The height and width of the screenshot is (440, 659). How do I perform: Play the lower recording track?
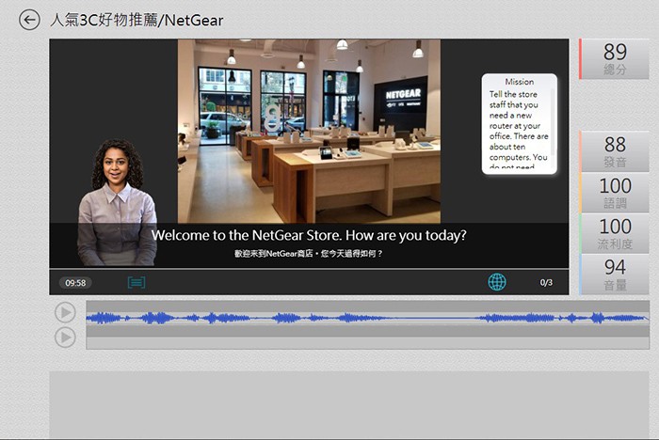[x=65, y=337]
